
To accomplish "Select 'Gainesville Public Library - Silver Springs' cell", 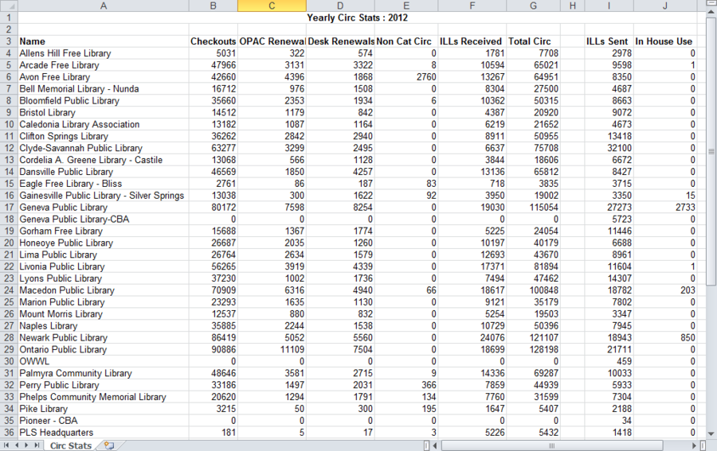I will [104, 196].
